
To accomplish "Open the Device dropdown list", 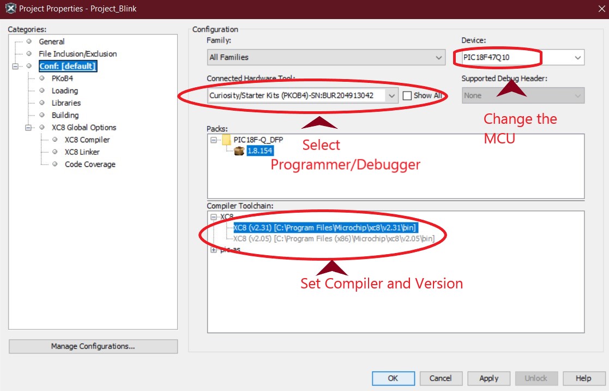I will click(578, 57).
